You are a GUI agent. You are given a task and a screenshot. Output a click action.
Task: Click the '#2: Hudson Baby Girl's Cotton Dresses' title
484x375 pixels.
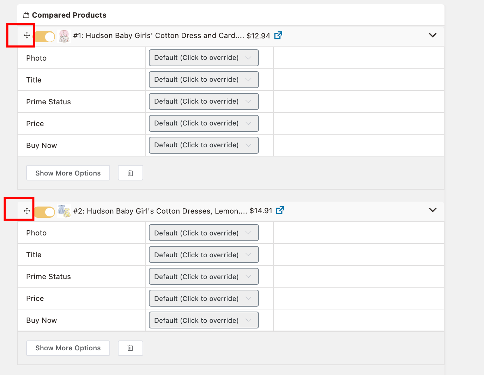click(160, 211)
